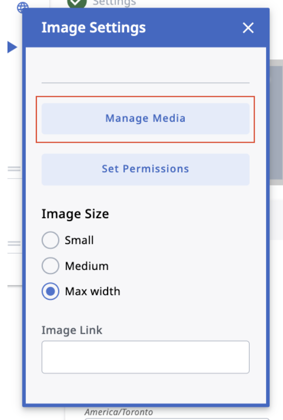This screenshot has width=283, height=420.
Task: Choose the Medium image size option
Action: pos(50,266)
